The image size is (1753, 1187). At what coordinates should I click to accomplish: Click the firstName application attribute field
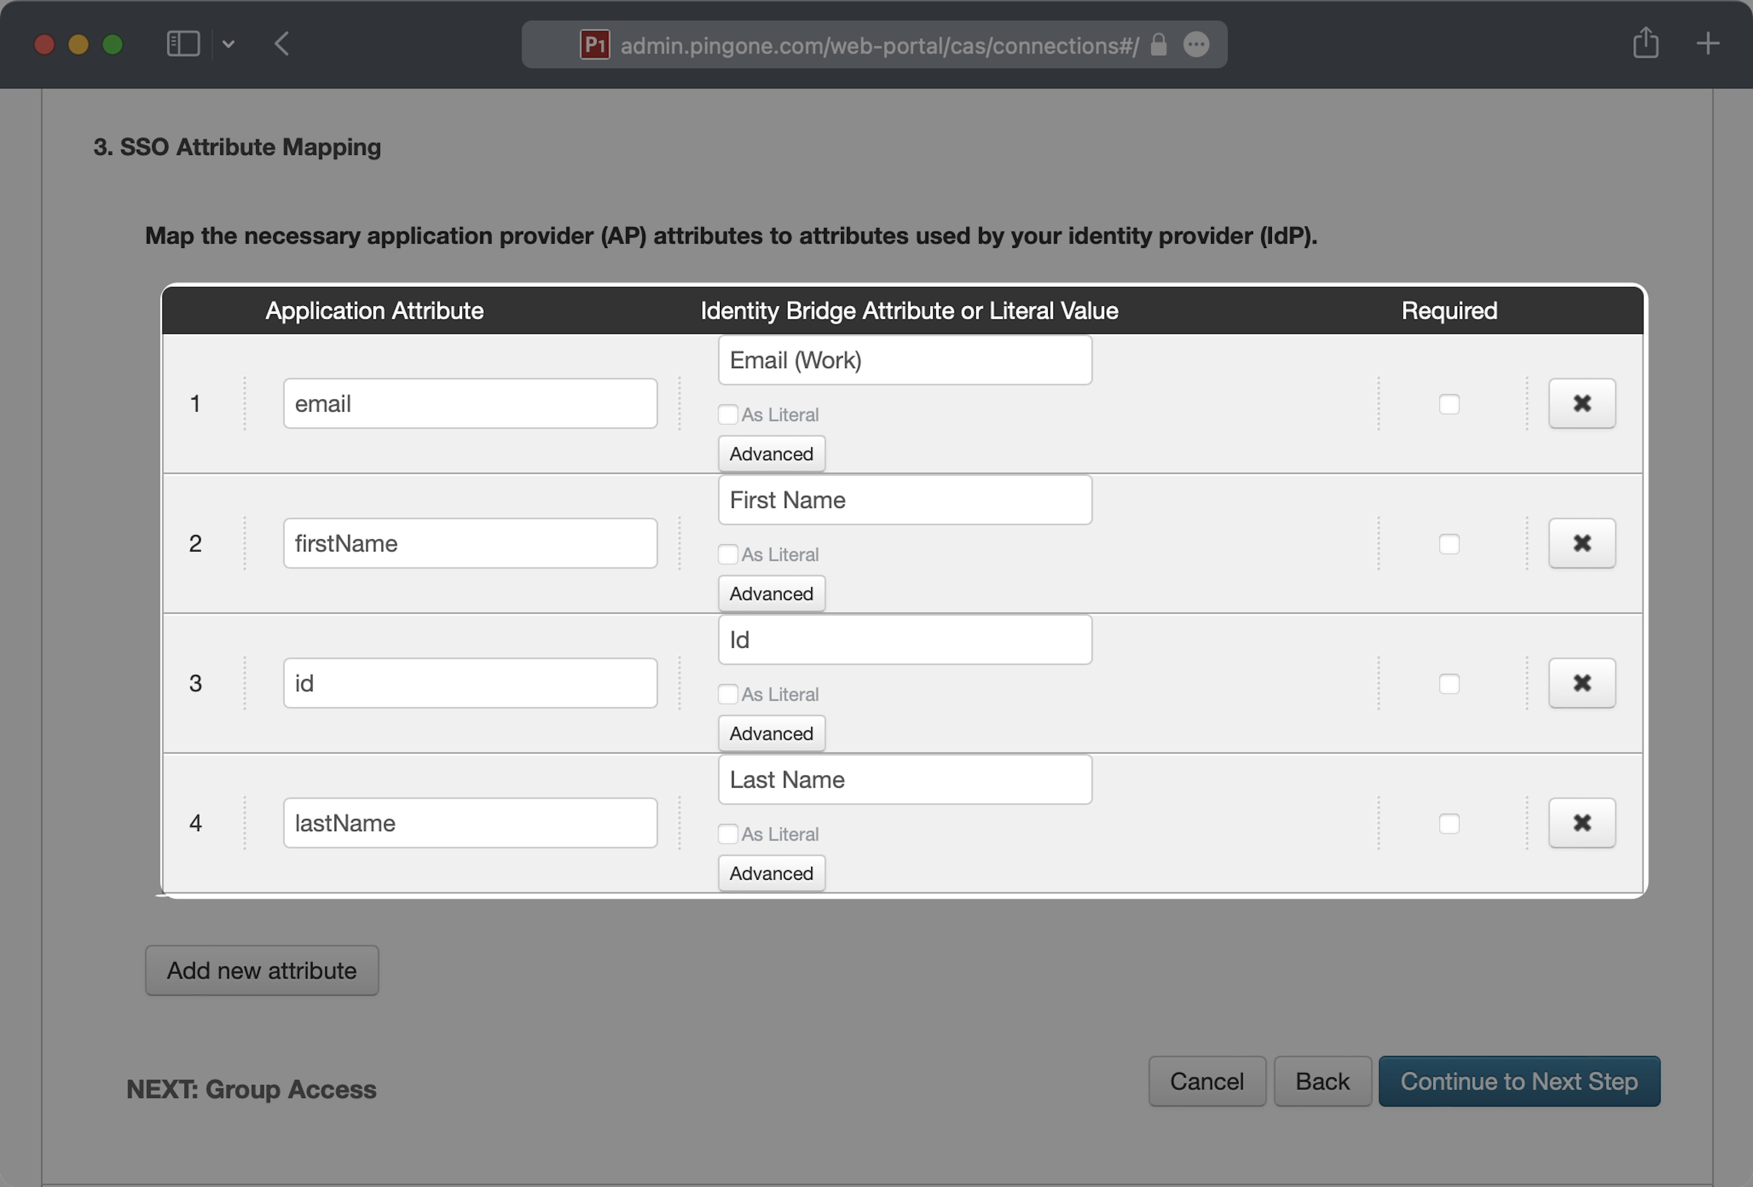(x=470, y=543)
